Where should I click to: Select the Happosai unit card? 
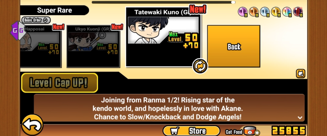(41, 46)
